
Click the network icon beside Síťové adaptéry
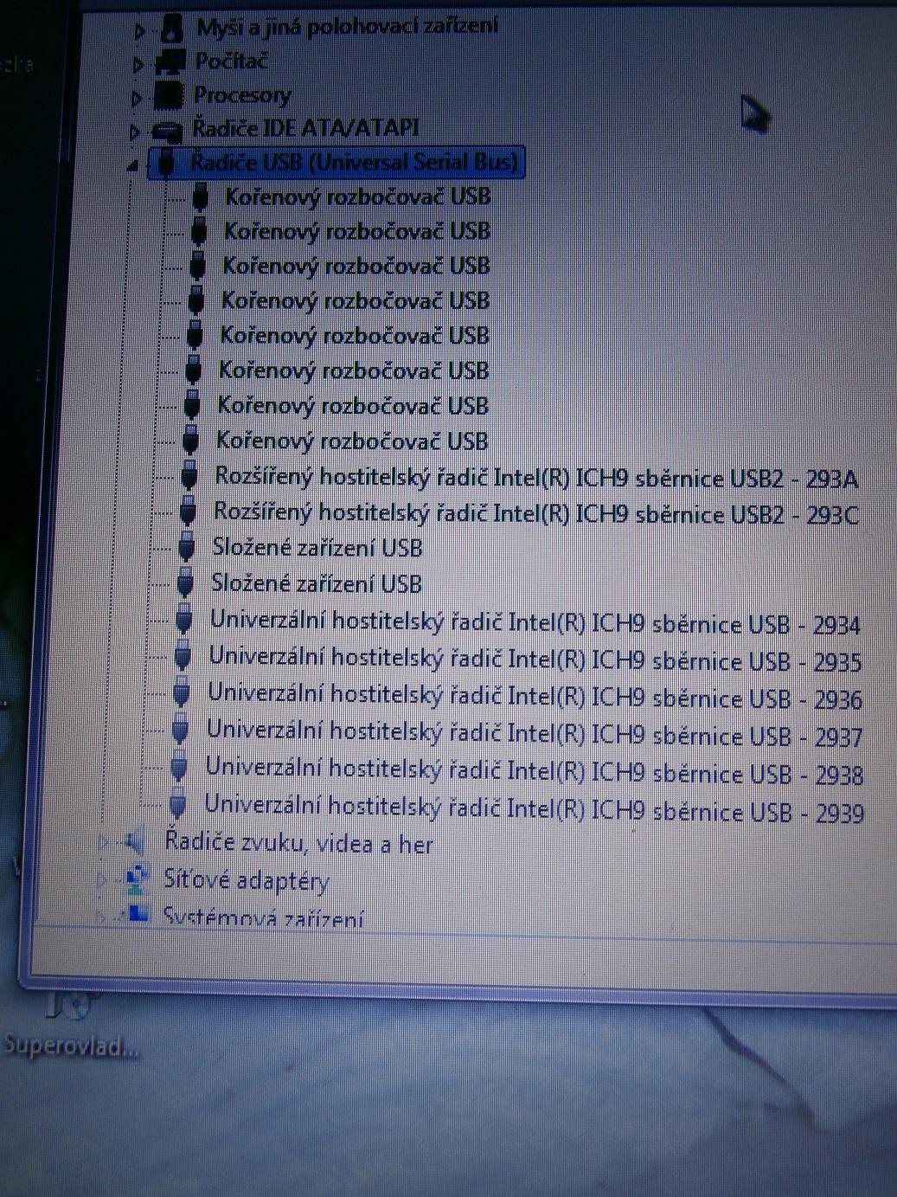click(138, 879)
